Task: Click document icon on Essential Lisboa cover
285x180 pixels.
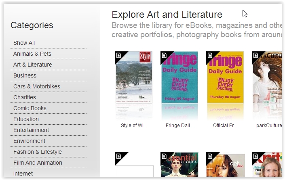Action: 164,156
